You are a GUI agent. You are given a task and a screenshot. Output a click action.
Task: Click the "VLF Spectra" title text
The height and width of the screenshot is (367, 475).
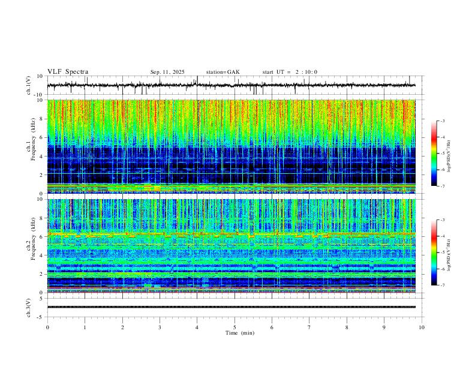point(68,72)
